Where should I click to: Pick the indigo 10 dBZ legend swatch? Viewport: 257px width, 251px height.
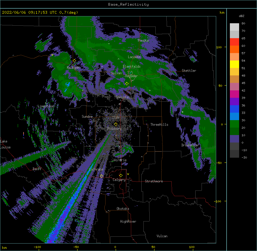(234, 139)
